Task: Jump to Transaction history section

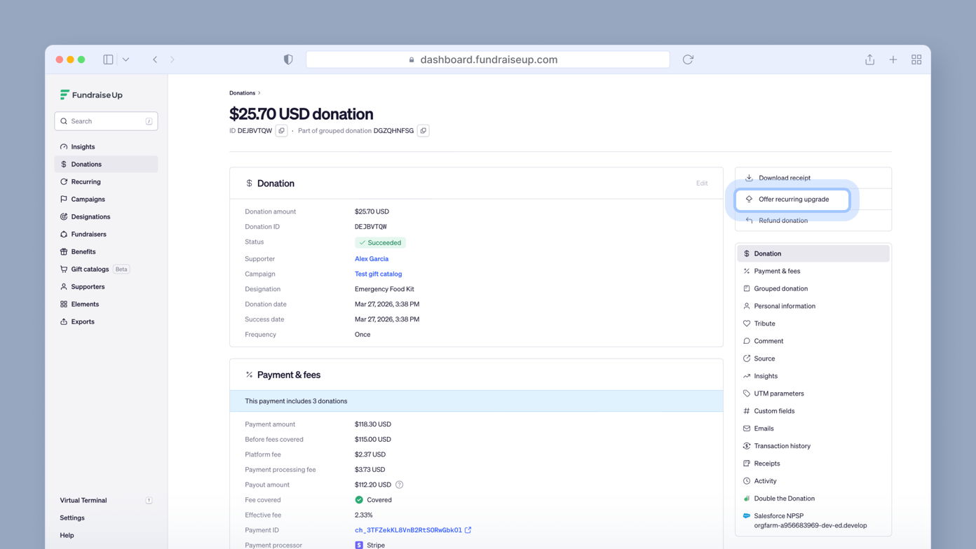Action: 813,446
